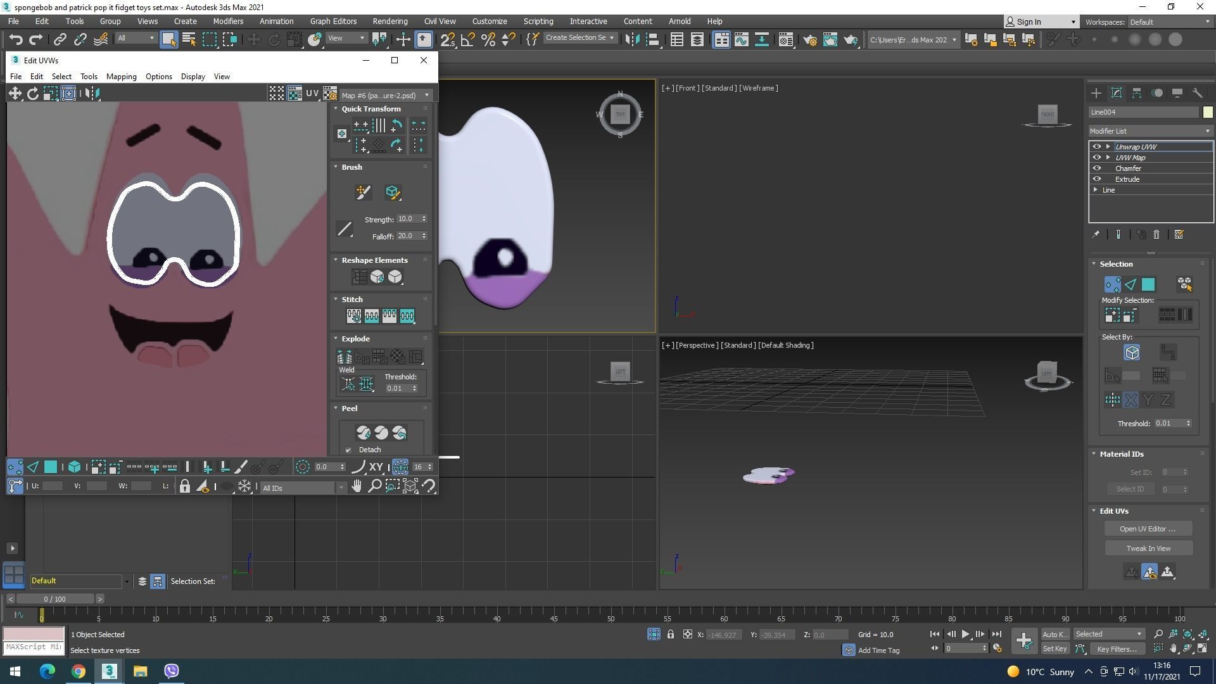Click the Pan hand tool in UV editor

click(357, 486)
